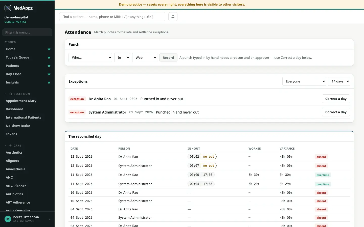Focus the Filter this menu field

click(x=27, y=32)
